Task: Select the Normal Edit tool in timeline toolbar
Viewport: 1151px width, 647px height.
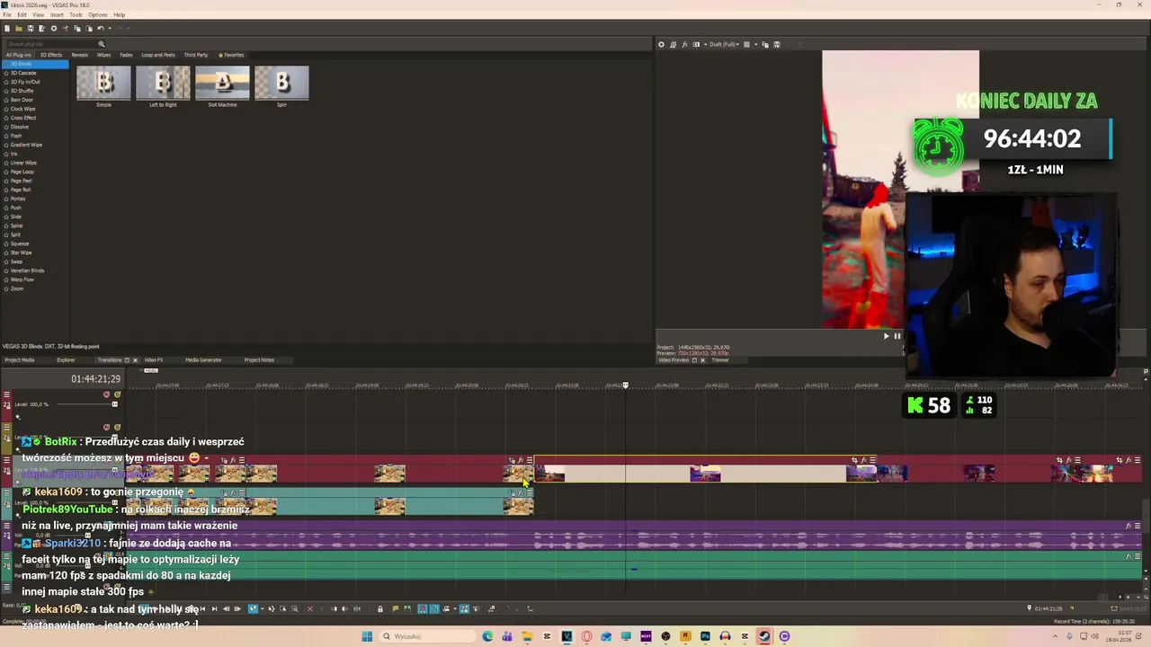Action: point(253,608)
